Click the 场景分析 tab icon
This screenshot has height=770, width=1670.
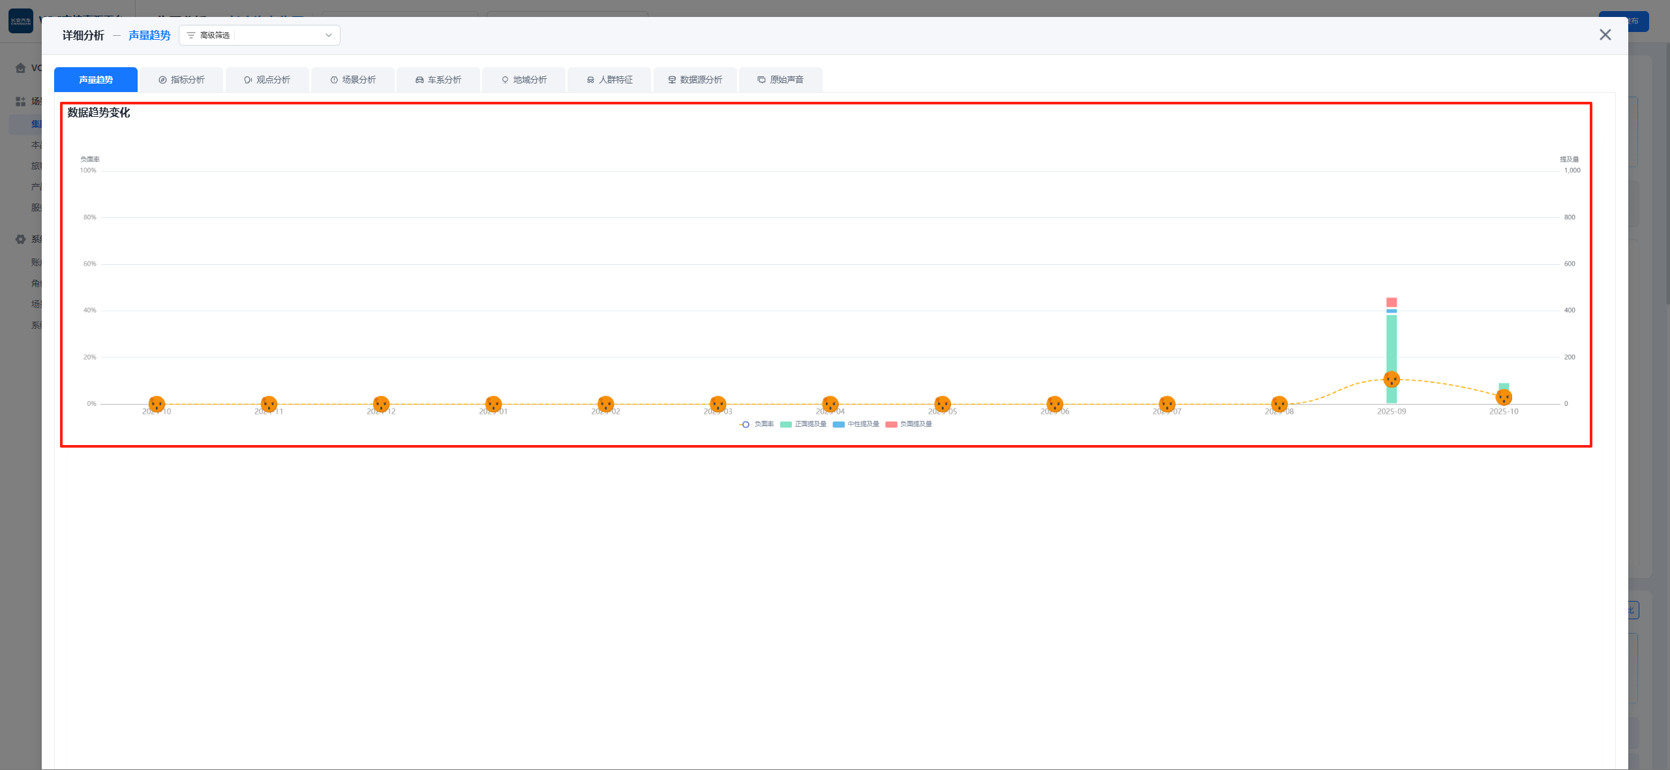[x=334, y=80]
